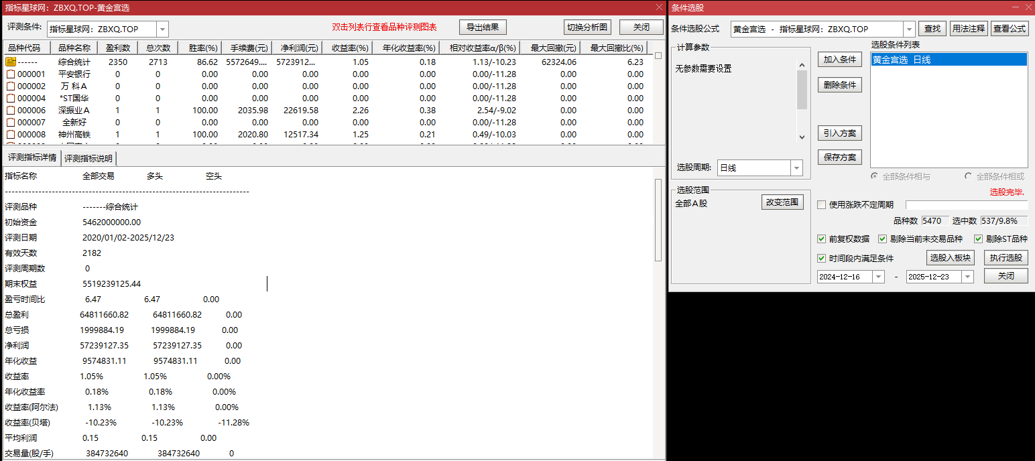The image size is (1035, 461).
Task: Open the 黄金宣选 formula selector dropdown
Action: [908, 29]
